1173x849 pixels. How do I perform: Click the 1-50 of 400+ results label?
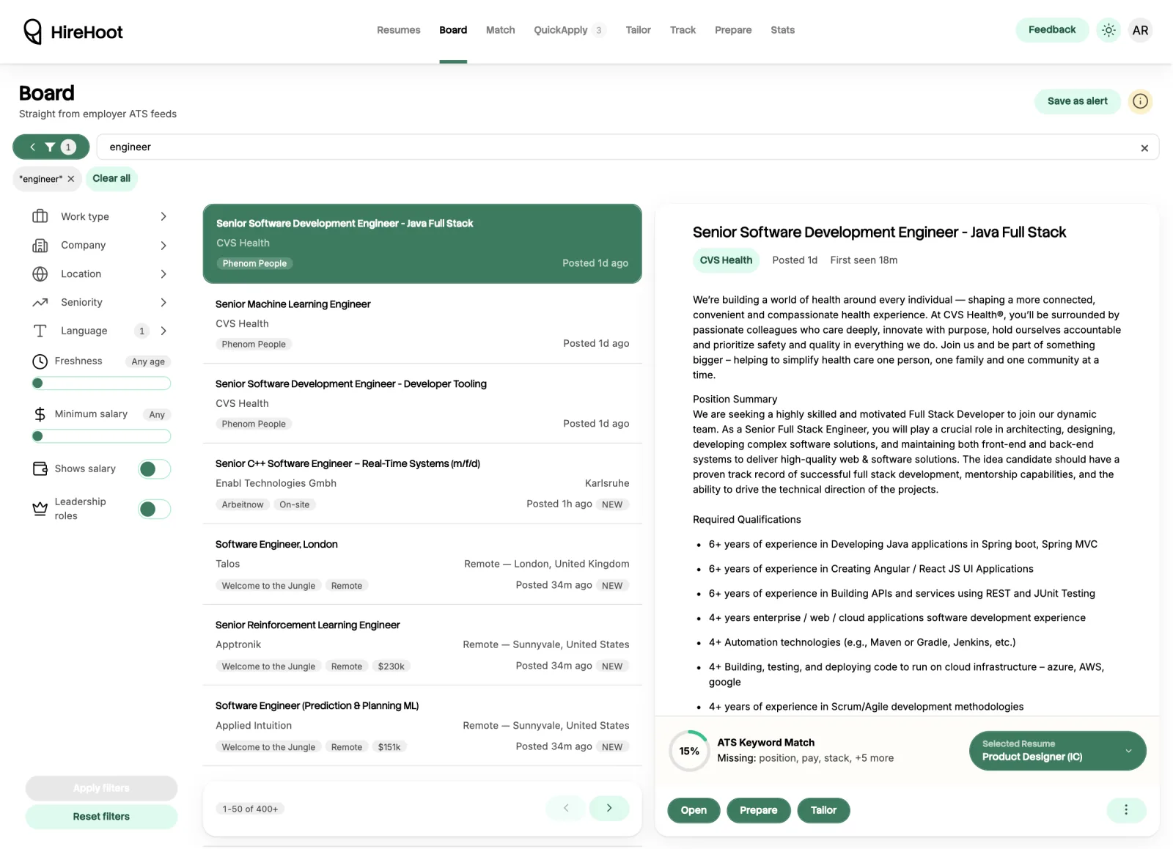pyautogui.click(x=250, y=809)
